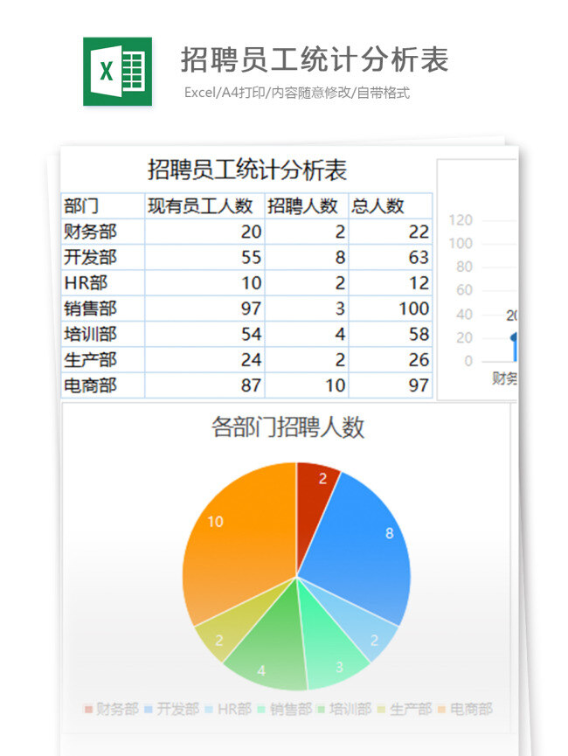The height and width of the screenshot is (756, 568).
Task: Select 开发部 recruitment cell 8
Action: pyautogui.click(x=307, y=258)
